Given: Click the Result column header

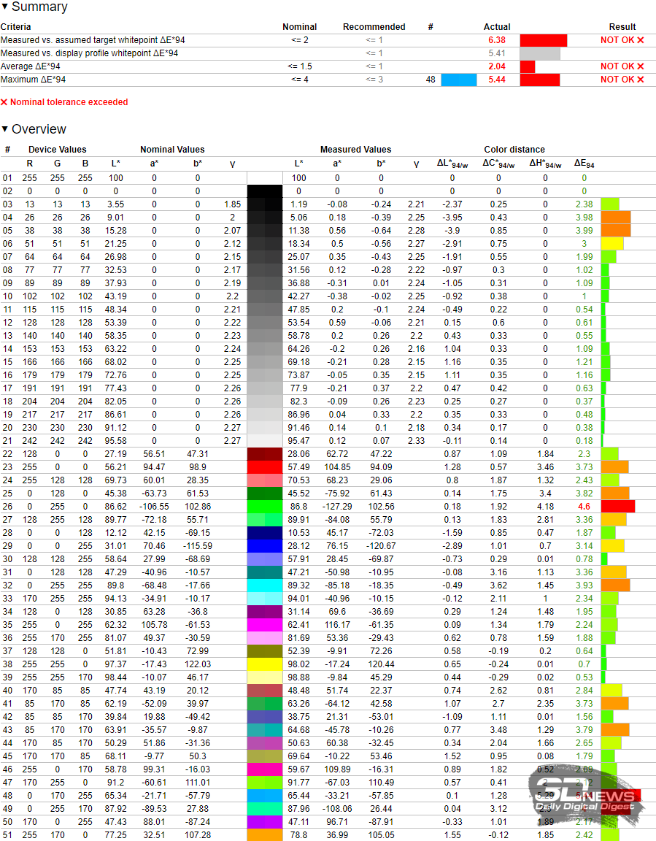Looking at the screenshot, I should point(622,27).
